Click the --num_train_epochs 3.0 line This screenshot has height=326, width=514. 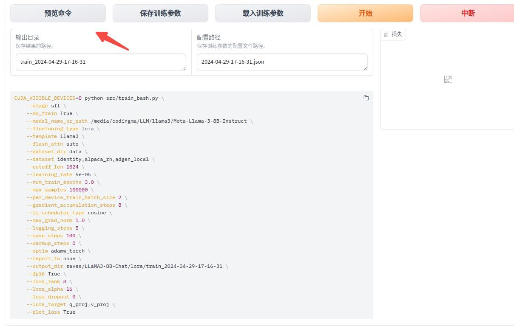pyautogui.click(x=63, y=182)
